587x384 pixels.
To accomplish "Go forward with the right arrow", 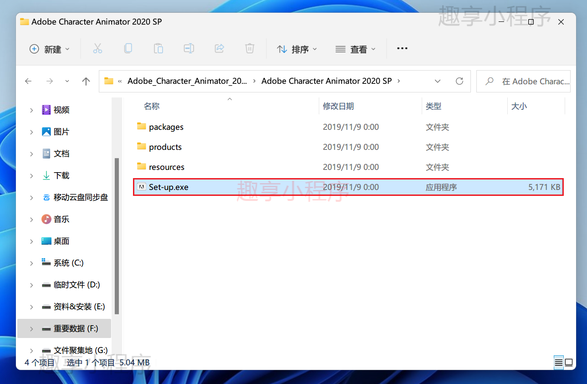I will 50,81.
